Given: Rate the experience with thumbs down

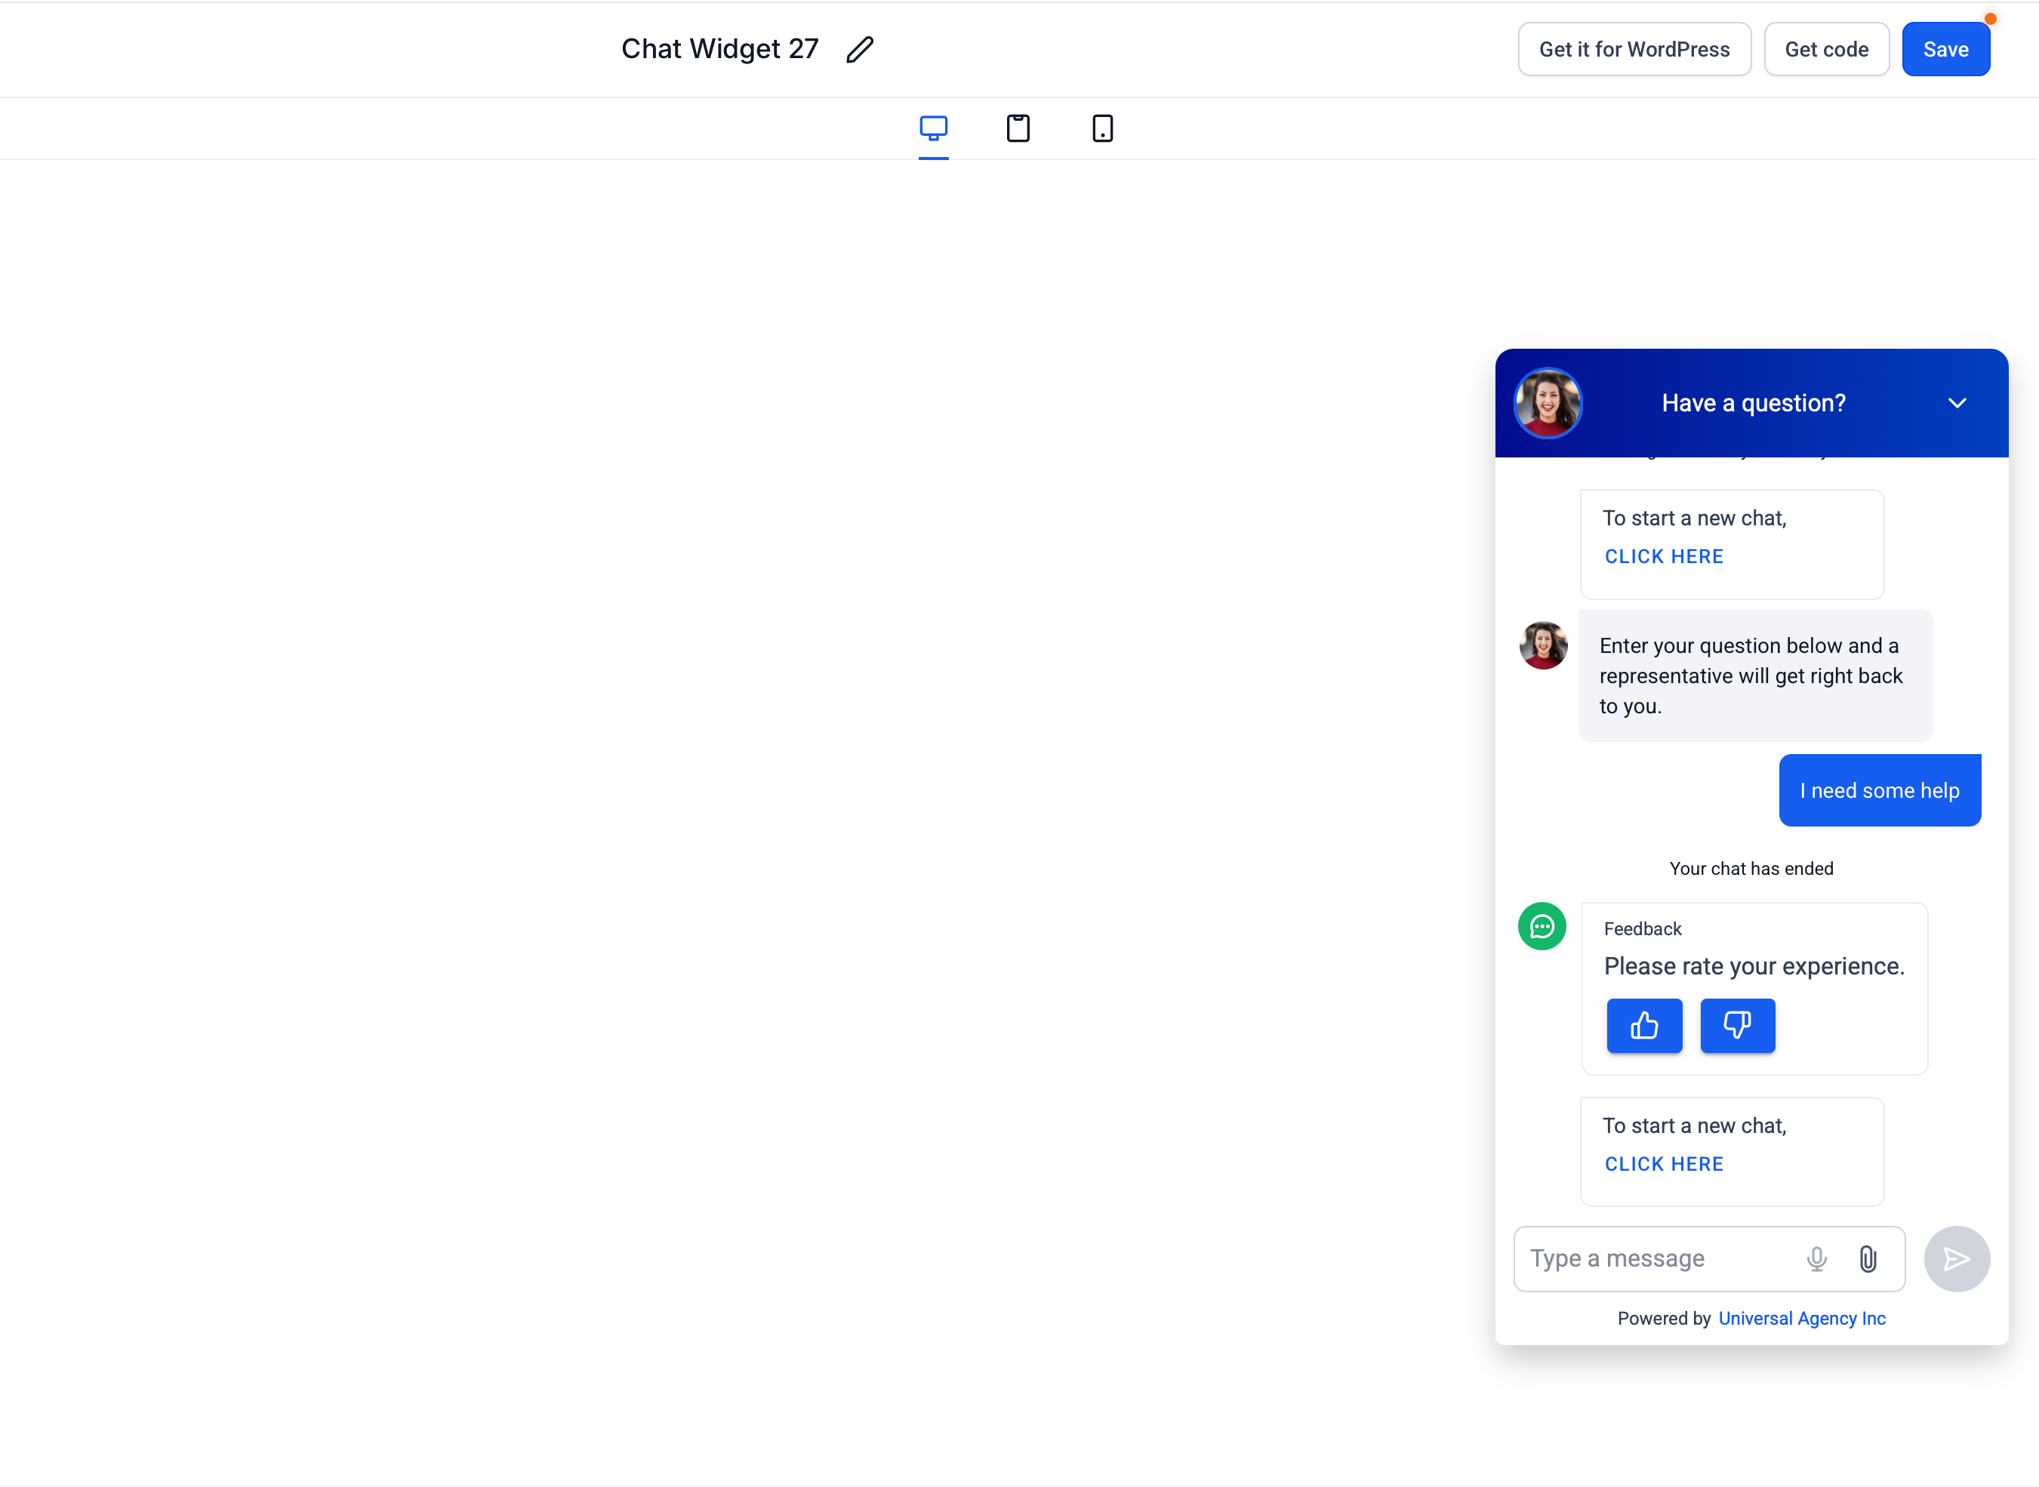Looking at the screenshot, I should click(1739, 1025).
